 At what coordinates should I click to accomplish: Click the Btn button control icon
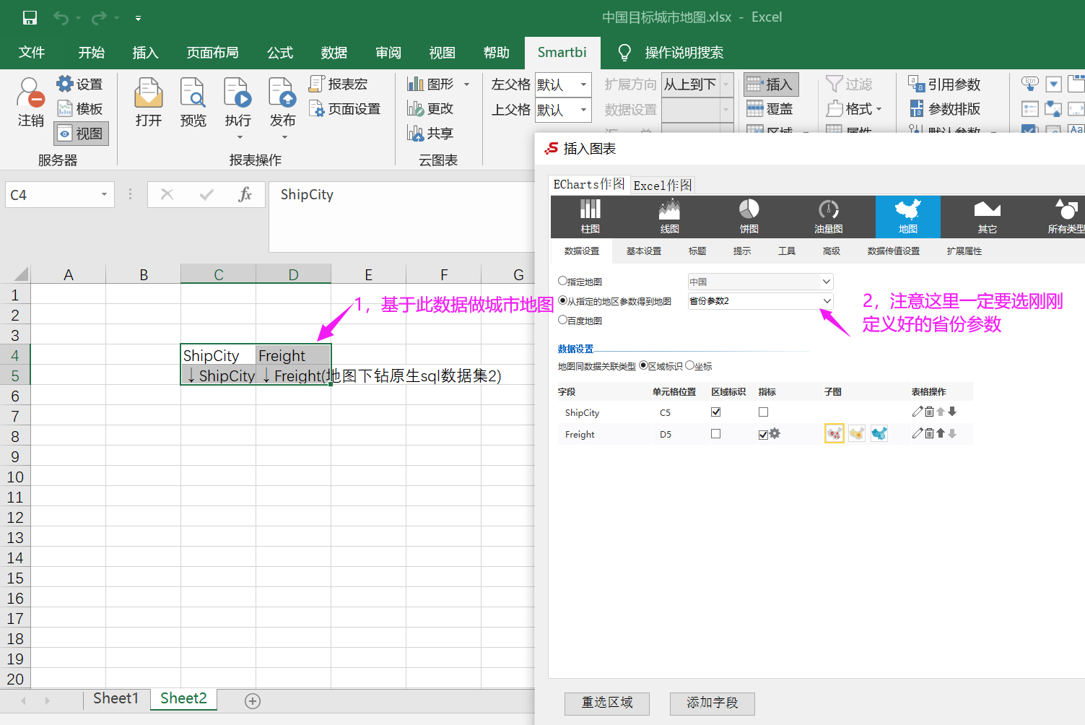1030,84
